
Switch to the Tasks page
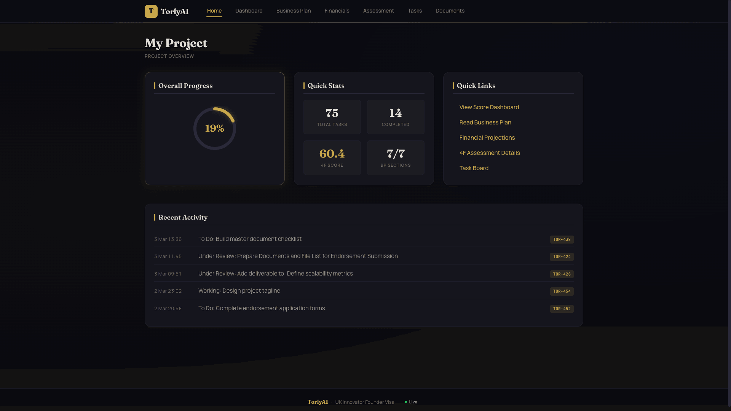[415, 11]
